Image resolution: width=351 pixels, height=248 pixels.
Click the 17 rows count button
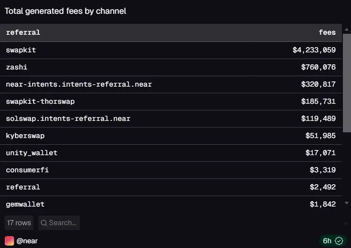(19, 223)
